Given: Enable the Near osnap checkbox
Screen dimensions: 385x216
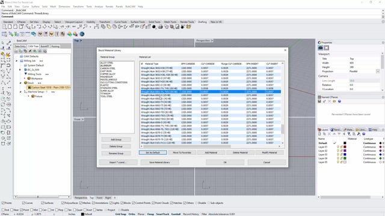Looking at the screenshot, I should pos(12,210).
